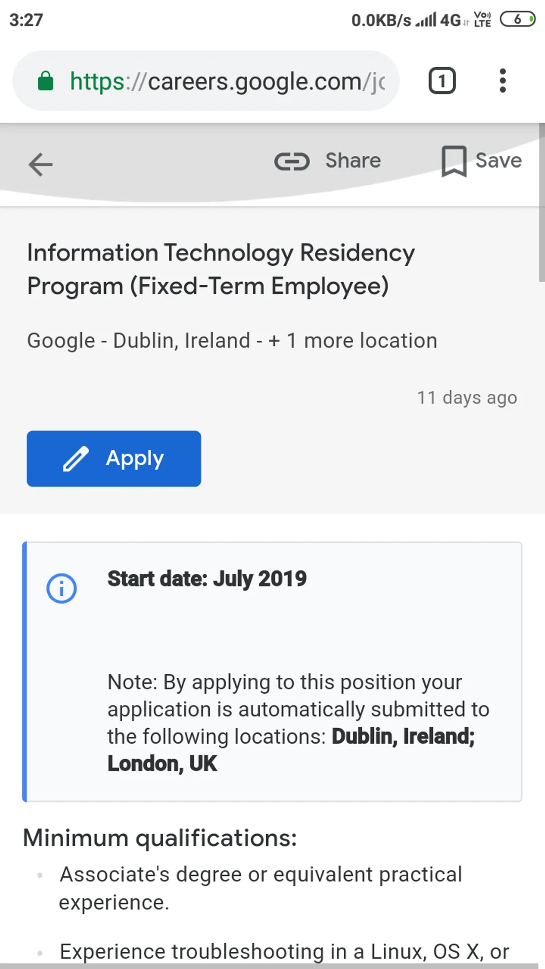Tap the Save bookmark icon

tap(454, 161)
